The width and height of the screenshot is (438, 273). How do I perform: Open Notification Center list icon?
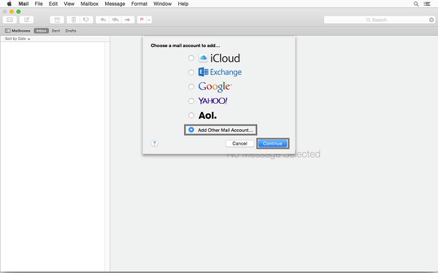427,4
